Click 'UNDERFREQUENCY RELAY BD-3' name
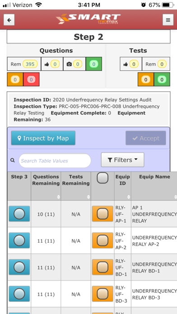Image resolution: width=177 pixels, height=314 pixels. (154, 294)
